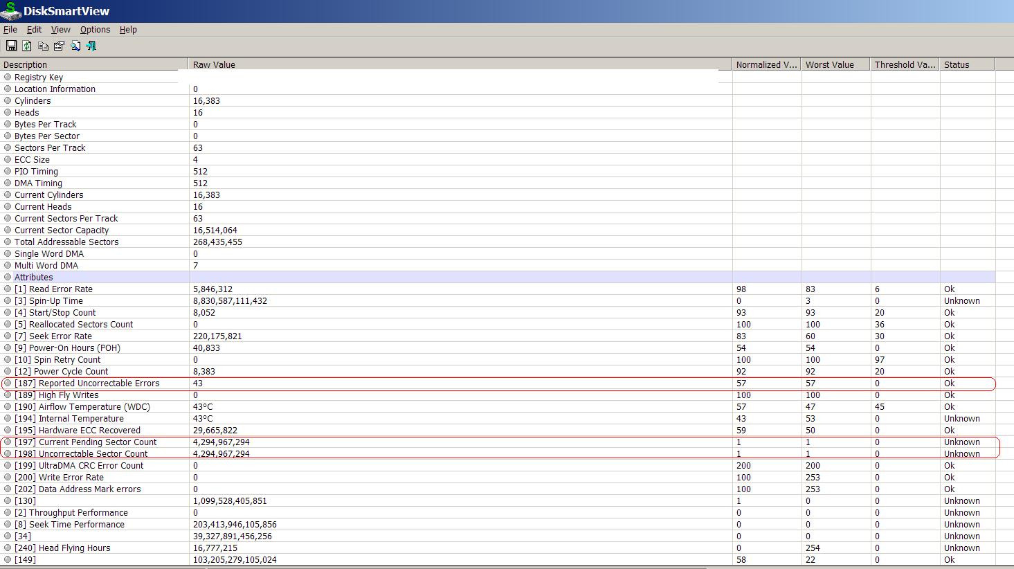Click the bullet icon beside Cylinders
Image resolution: width=1014 pixels, height=569 pixels.
8,100
